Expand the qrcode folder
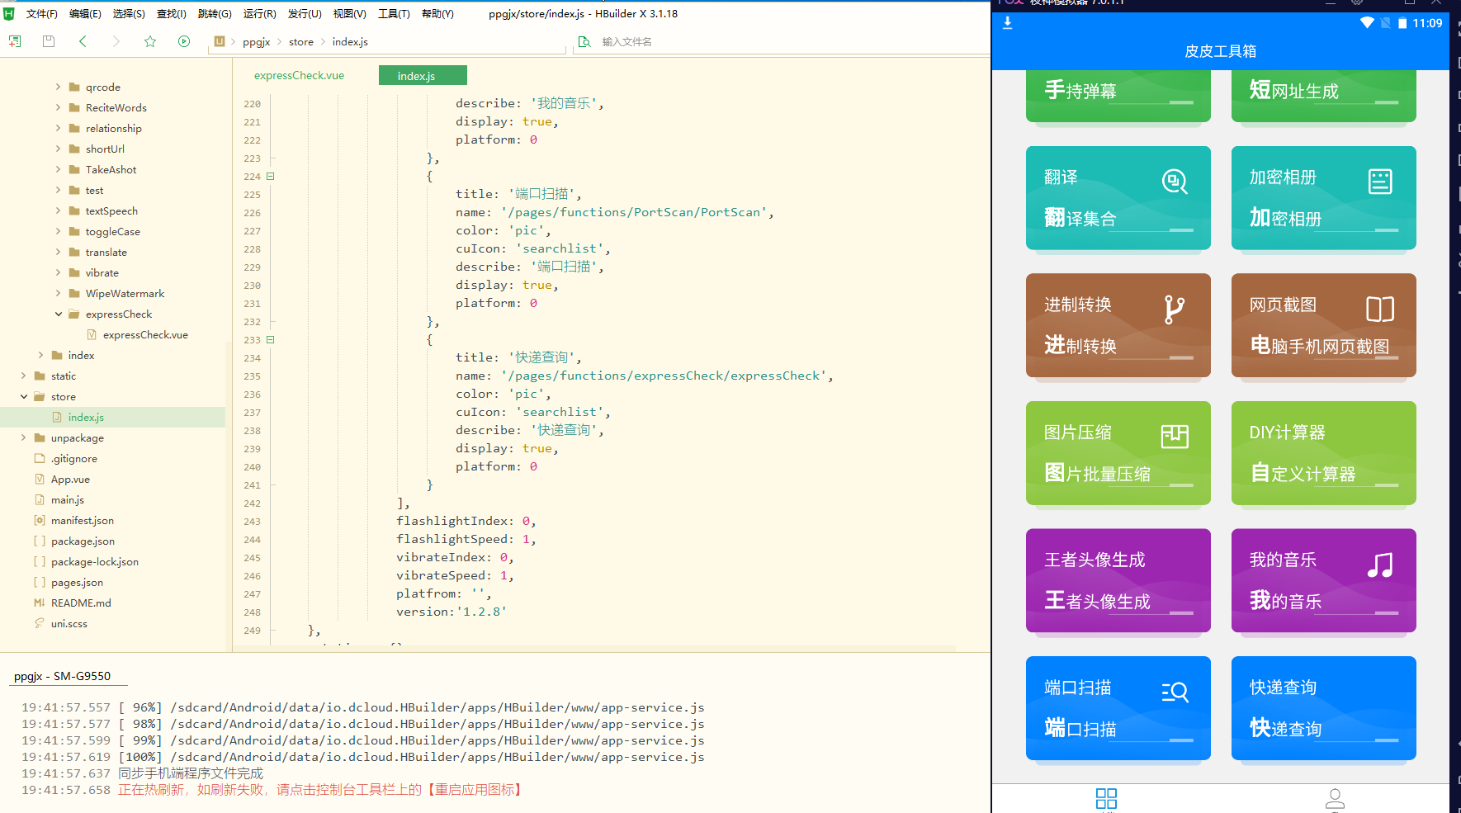Image resolution: width=1461 pixels, height=813 pixels. tap(58, 87)
